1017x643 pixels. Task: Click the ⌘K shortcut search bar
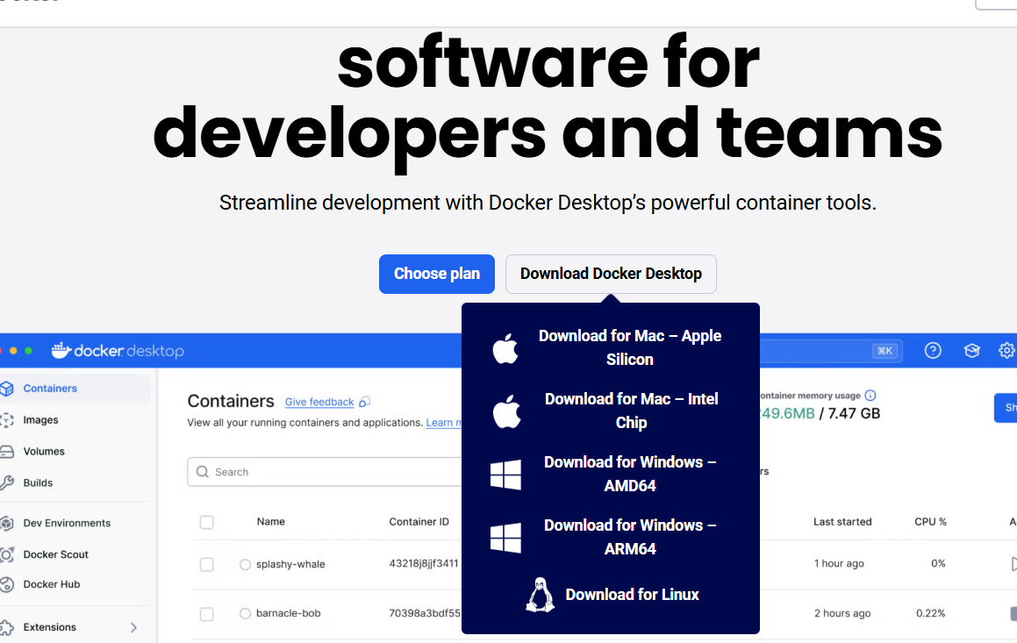830,351
